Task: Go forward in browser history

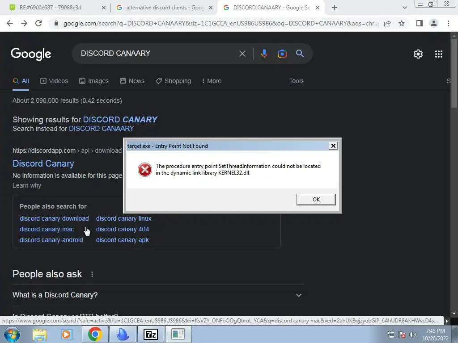Action: tap(24, 23)
